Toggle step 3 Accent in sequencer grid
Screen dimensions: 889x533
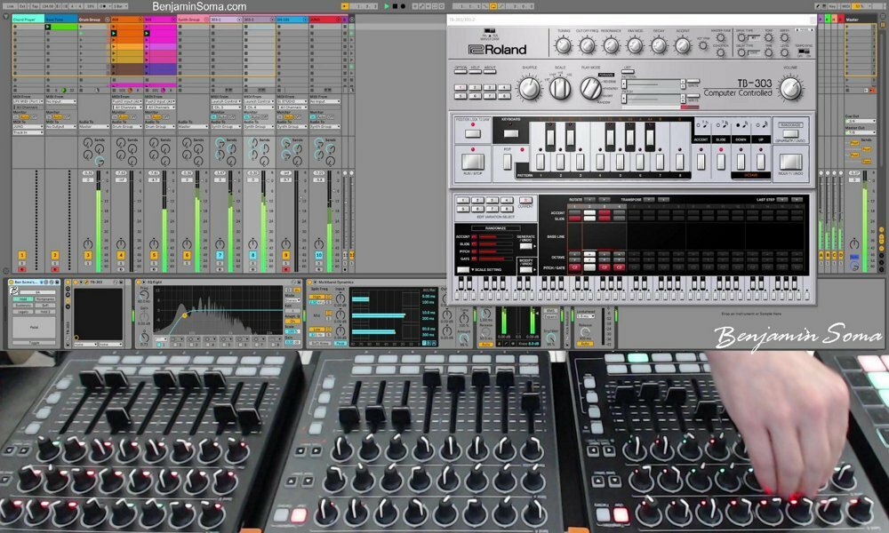pyautogui.click(x=605, y=212)
